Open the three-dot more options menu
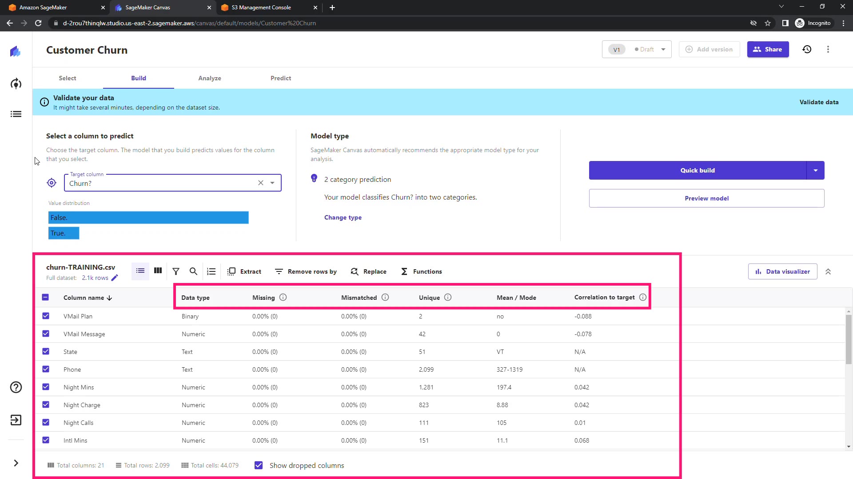This screenshot has width=853, height=479. click(828, 49)
